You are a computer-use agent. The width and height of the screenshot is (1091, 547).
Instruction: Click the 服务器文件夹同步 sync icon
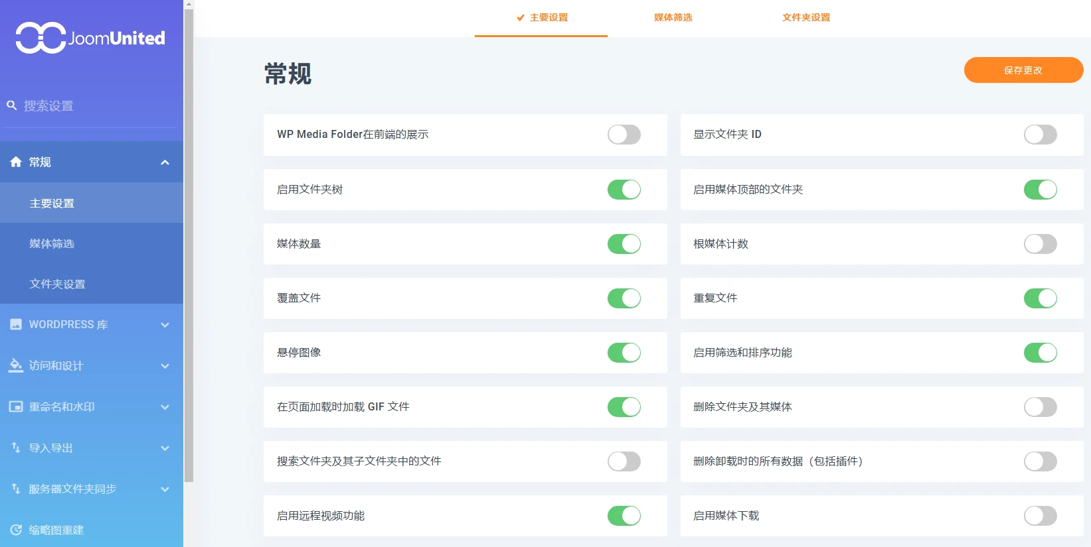(x=16, y=489)
